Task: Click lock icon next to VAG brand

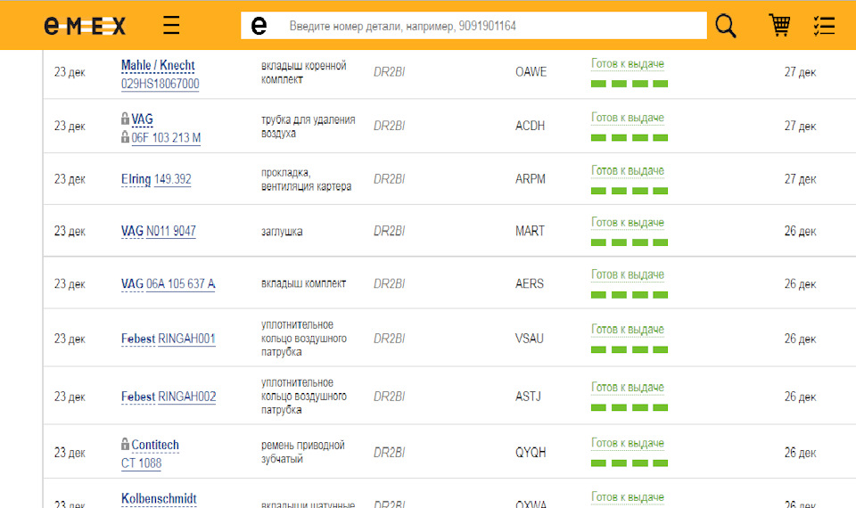Action: (x=126, y=119)
